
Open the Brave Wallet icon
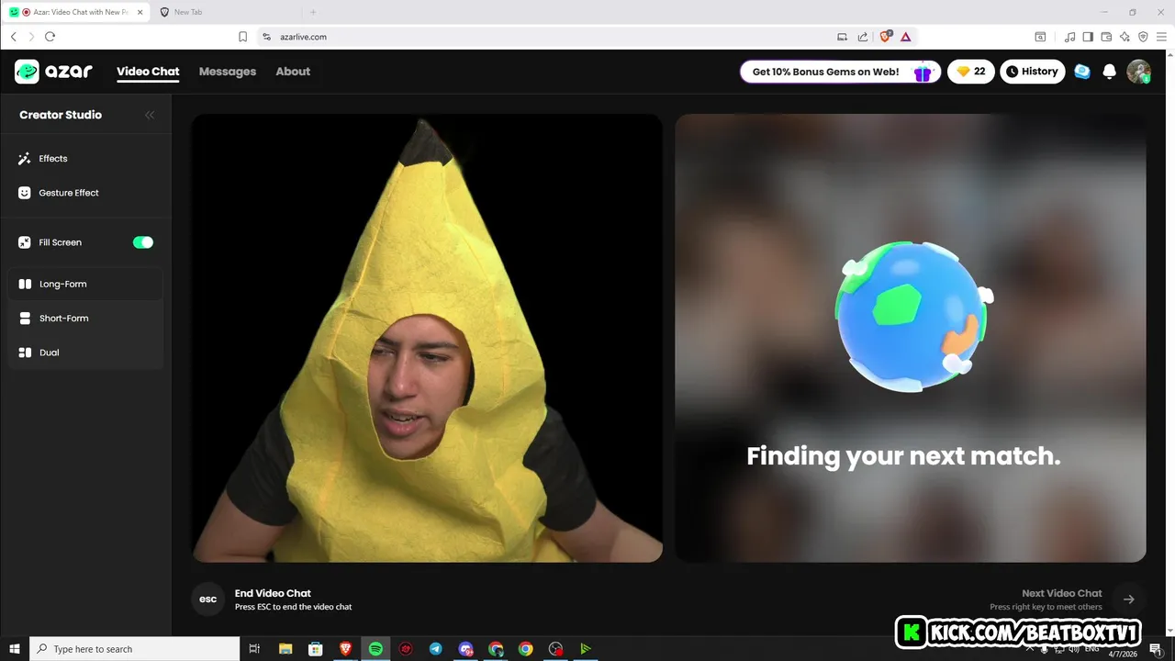(x=1106, y=37)
